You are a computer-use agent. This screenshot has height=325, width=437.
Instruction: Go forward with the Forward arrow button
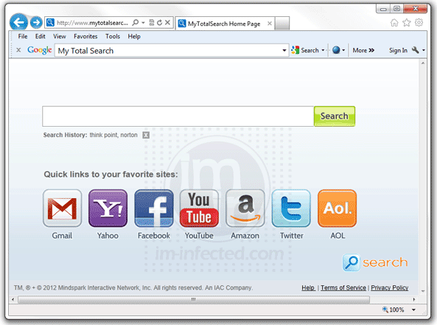pyautogui.click(x=36, y=23)
